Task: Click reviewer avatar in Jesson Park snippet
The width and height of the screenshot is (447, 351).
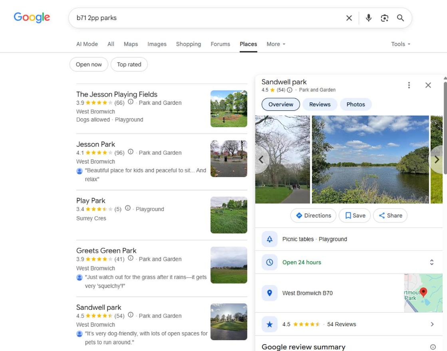Action: [x=79, y=171]
